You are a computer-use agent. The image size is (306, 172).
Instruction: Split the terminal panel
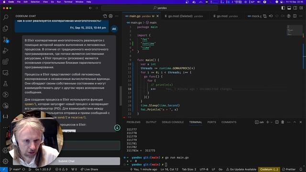277,122
